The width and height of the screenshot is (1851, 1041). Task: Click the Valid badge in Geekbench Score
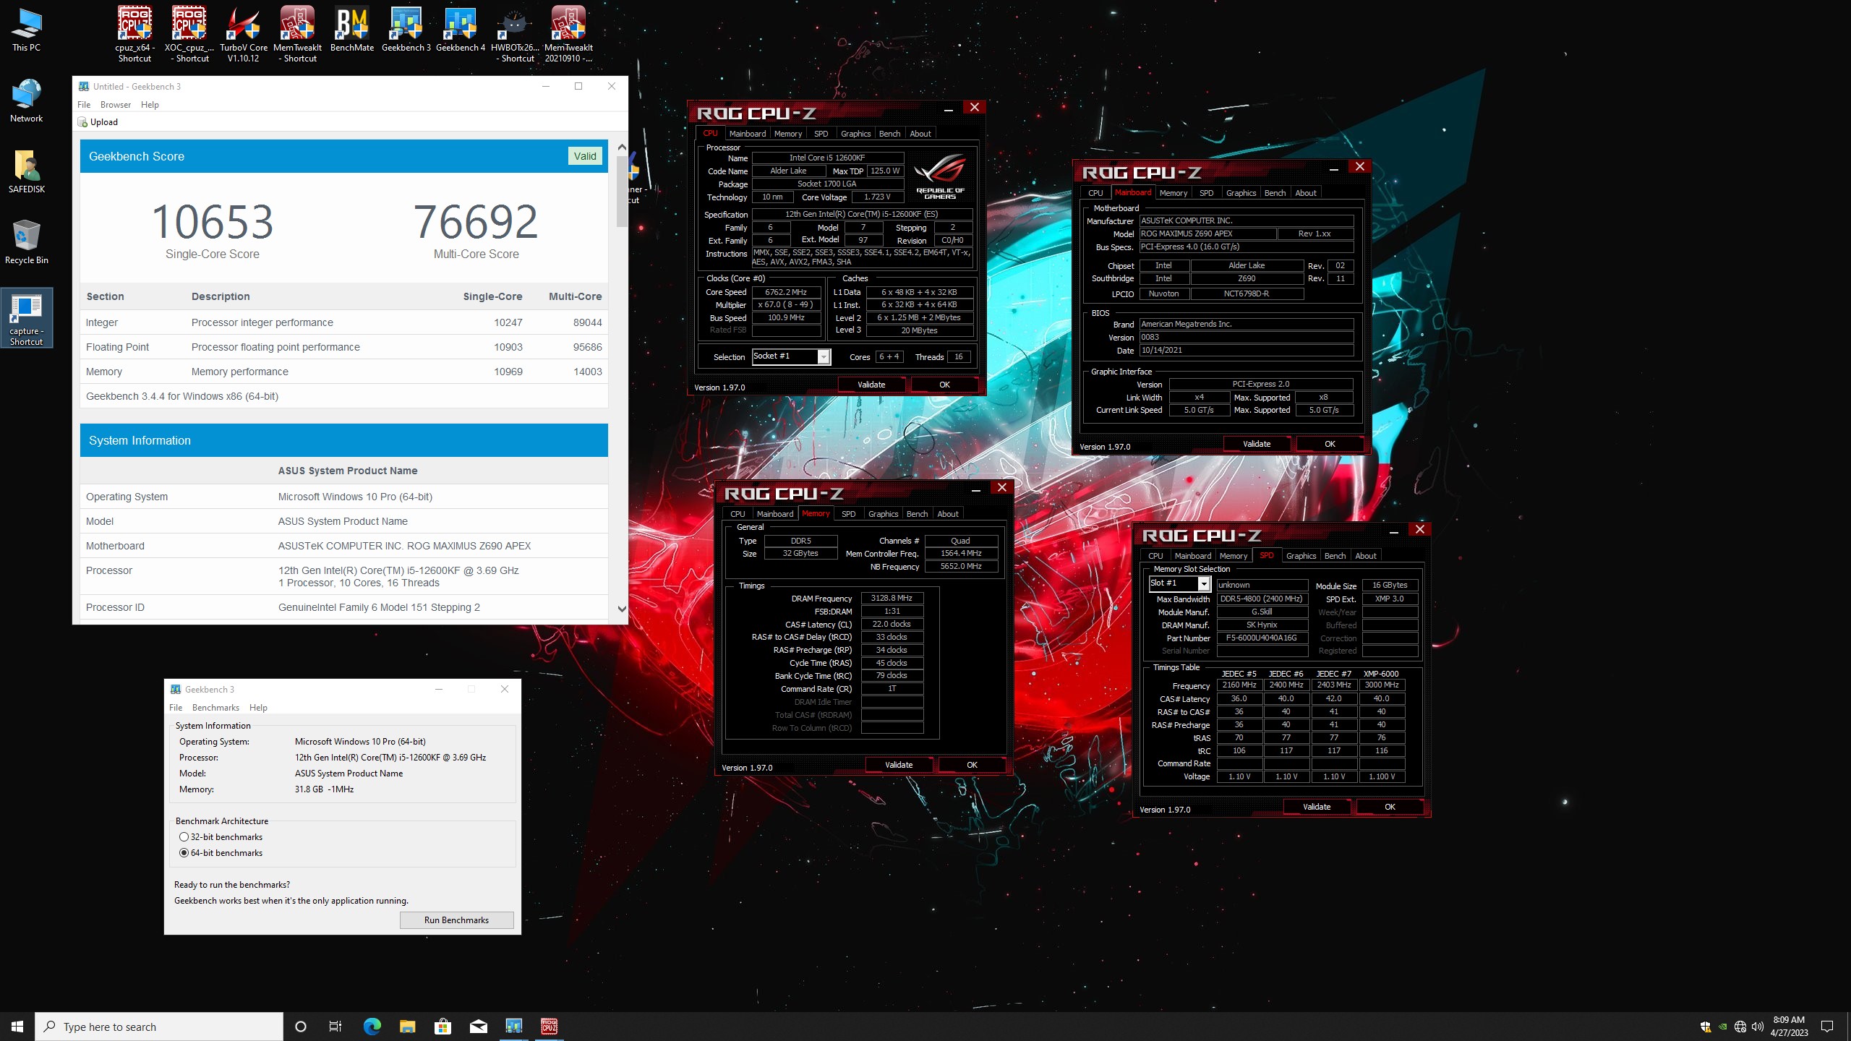pos(585,156)
